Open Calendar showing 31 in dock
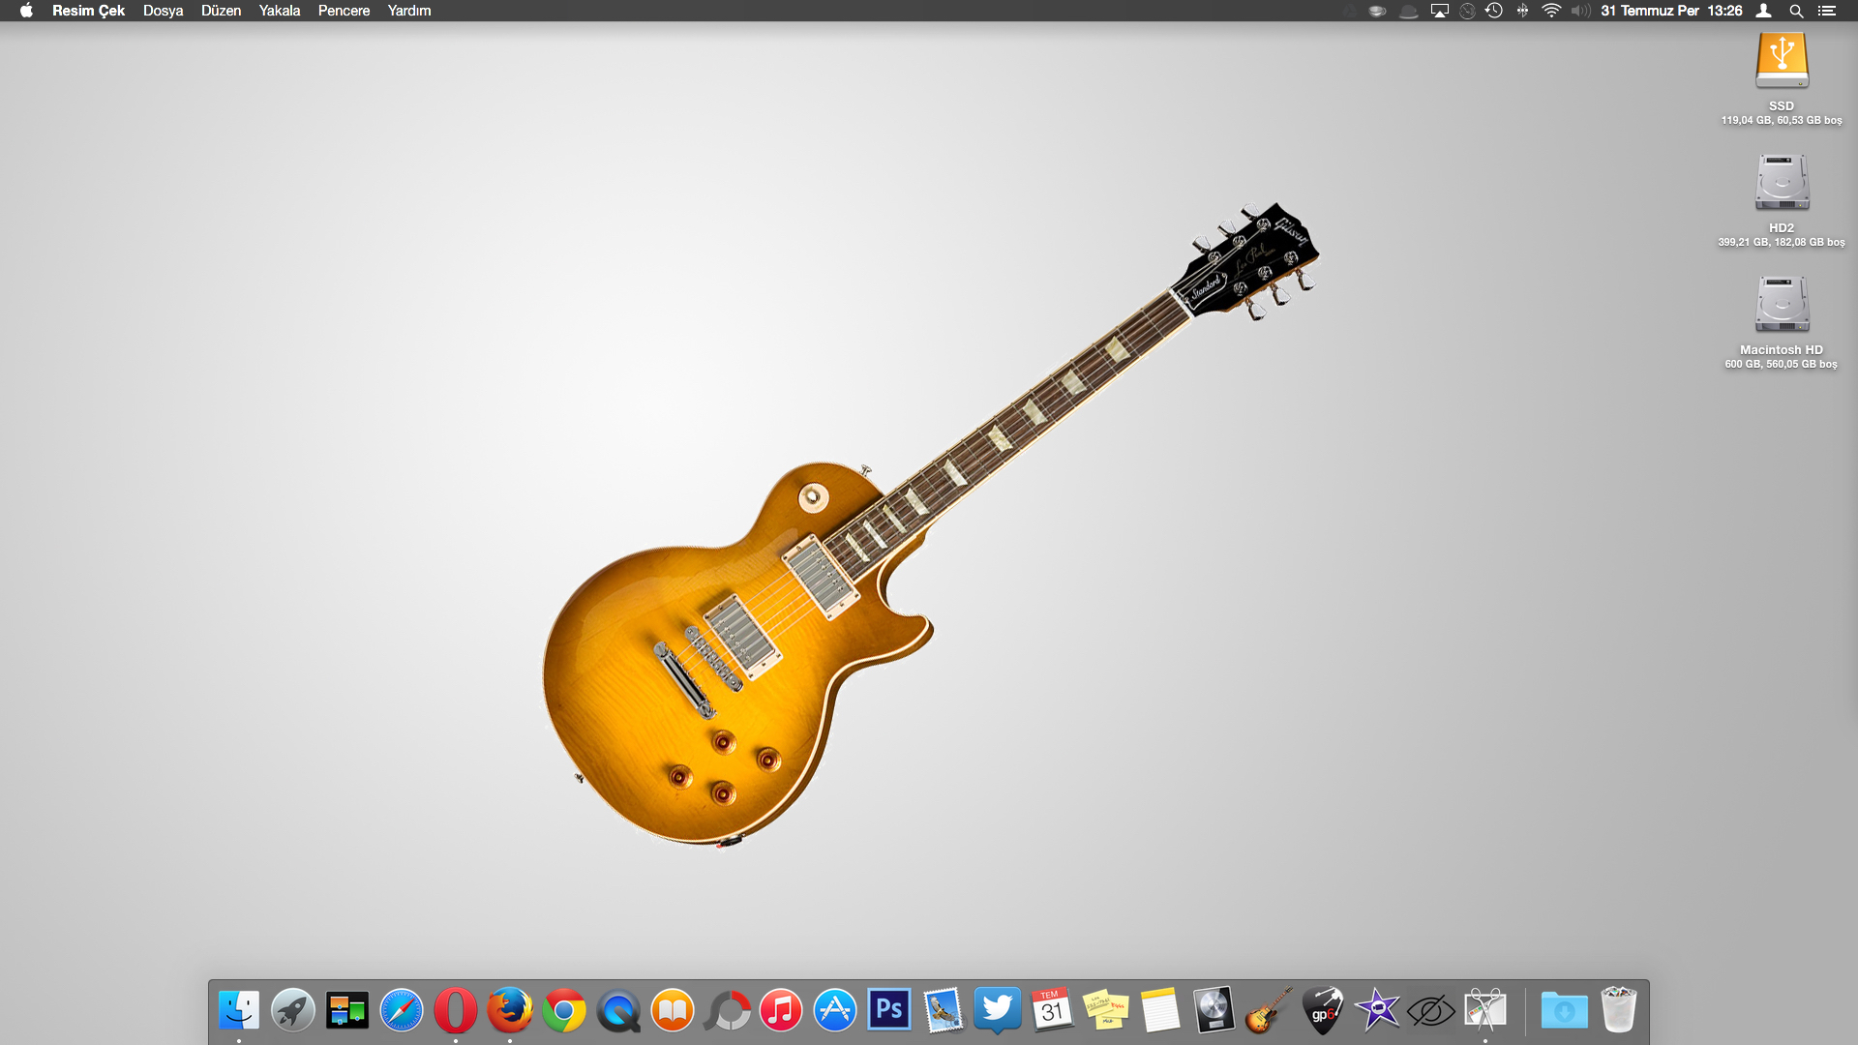 1051,1011
